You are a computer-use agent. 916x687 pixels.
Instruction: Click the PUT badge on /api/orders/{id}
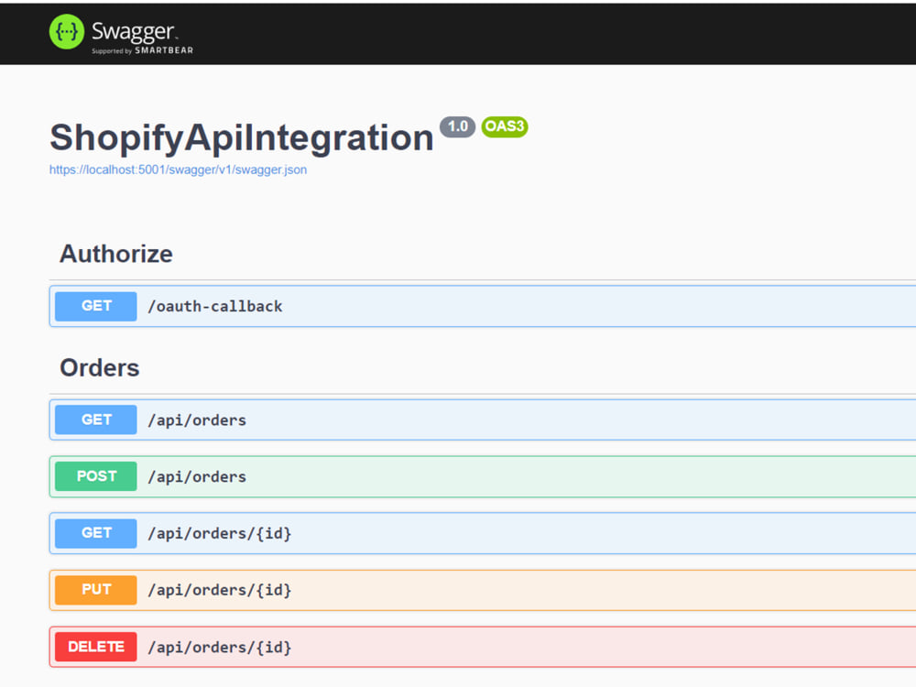point(94,590)
